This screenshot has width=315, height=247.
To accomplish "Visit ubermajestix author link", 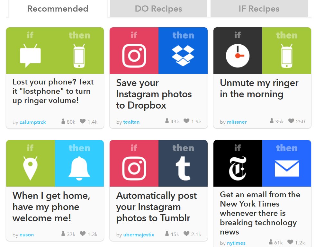I will point(139,234).
